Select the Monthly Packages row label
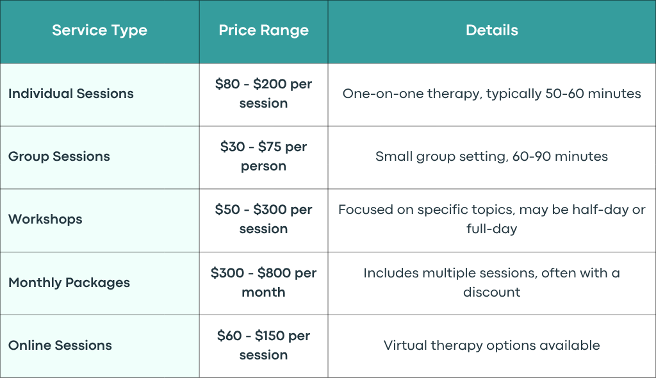 pos(69,283)
